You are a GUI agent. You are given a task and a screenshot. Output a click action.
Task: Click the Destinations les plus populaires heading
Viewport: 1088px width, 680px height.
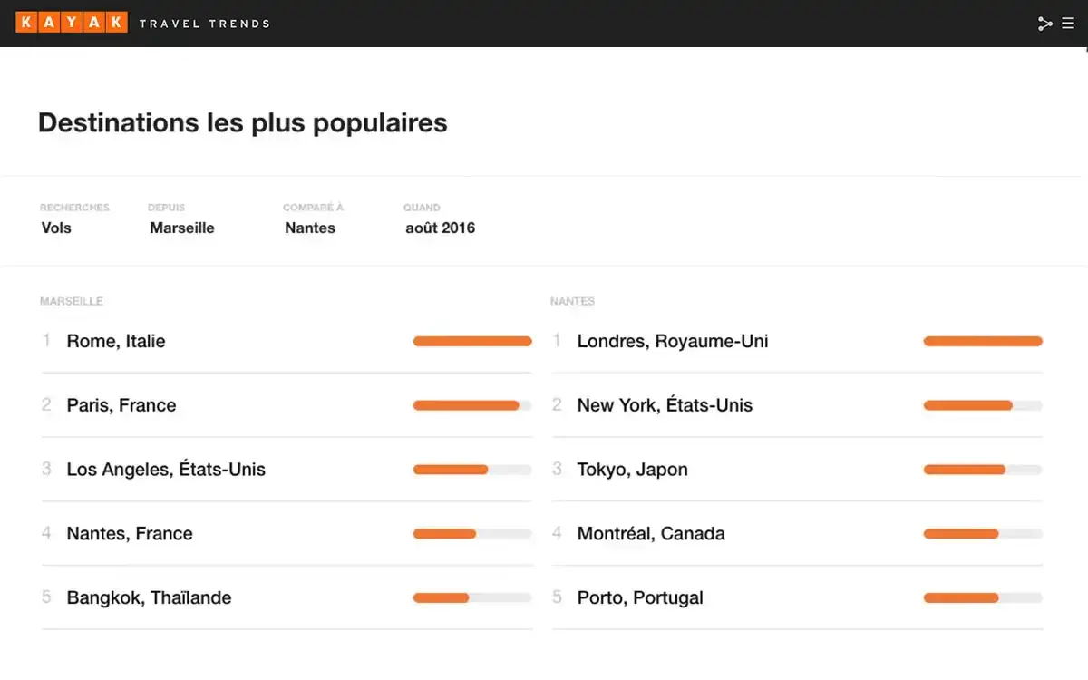pyautogui.click(x=243, y=122)
